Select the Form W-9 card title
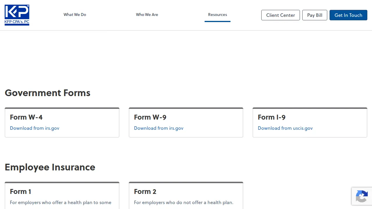 click(x=150, y=117)
